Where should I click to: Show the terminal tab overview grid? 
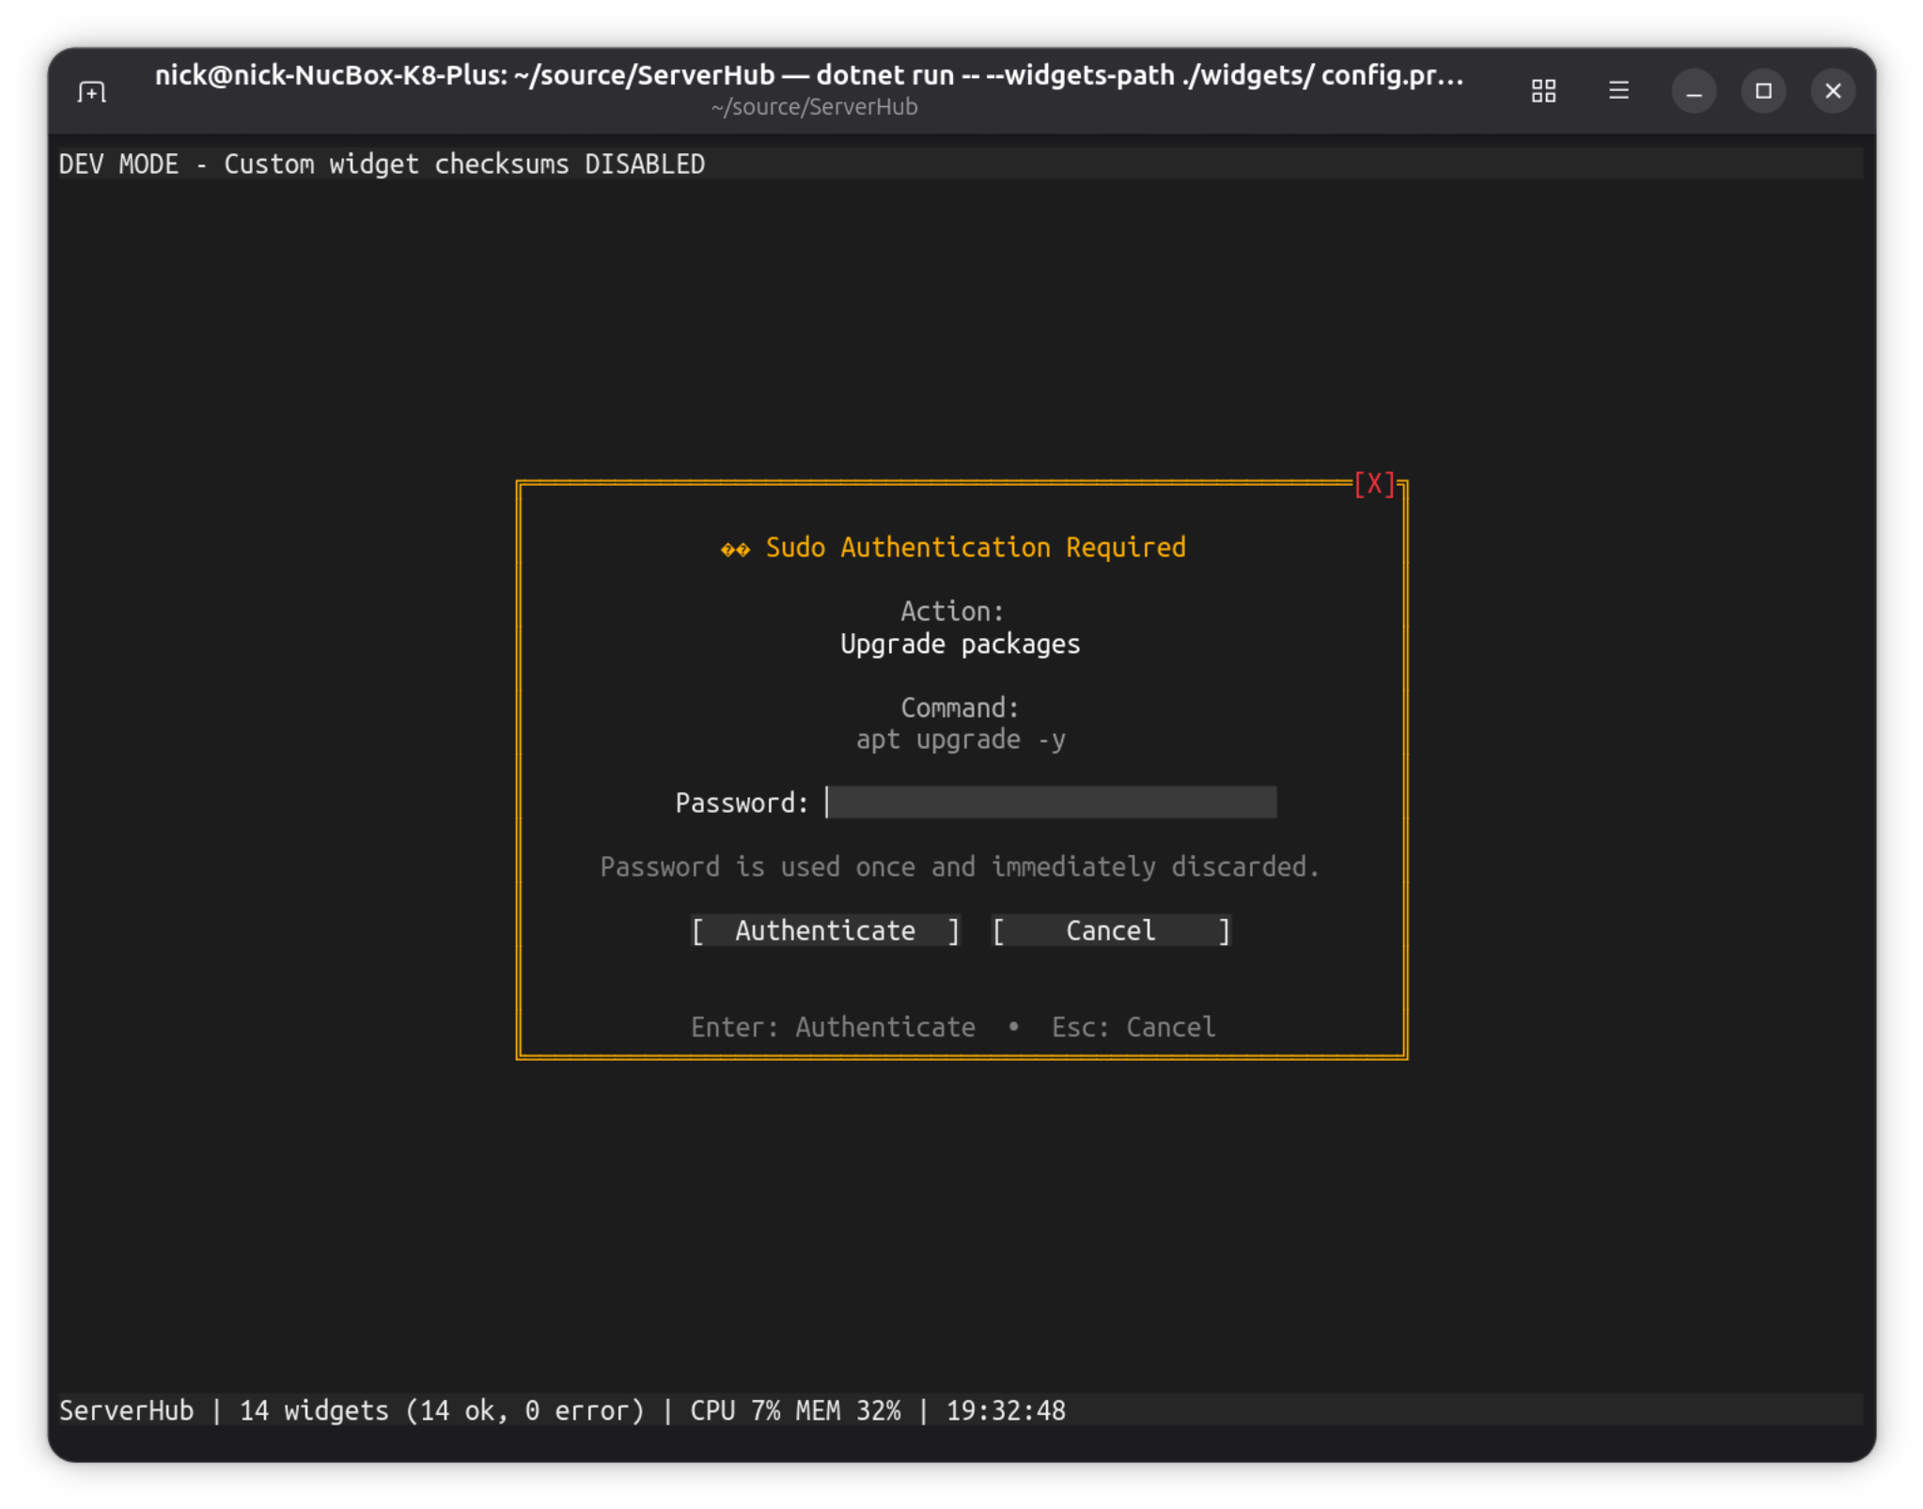point(1543,91)
